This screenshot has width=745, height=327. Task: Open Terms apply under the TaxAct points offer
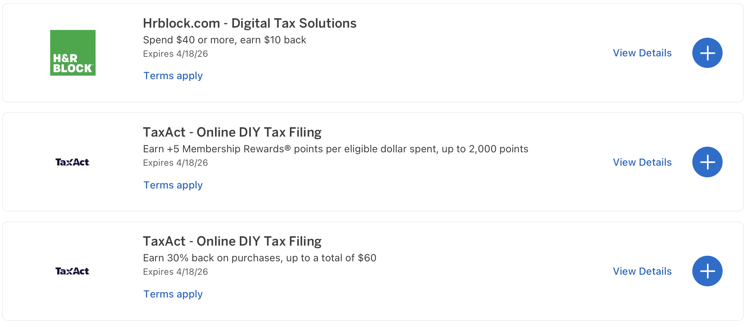(173, 185)
